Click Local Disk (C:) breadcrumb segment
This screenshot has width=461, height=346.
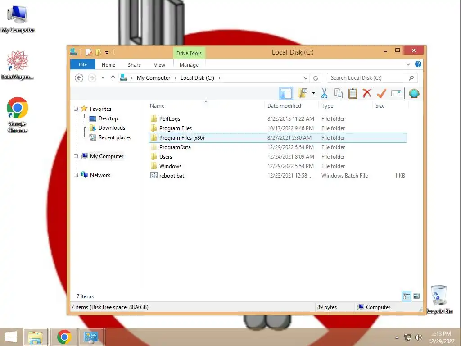pyautogui.click(x=197, y=78)
